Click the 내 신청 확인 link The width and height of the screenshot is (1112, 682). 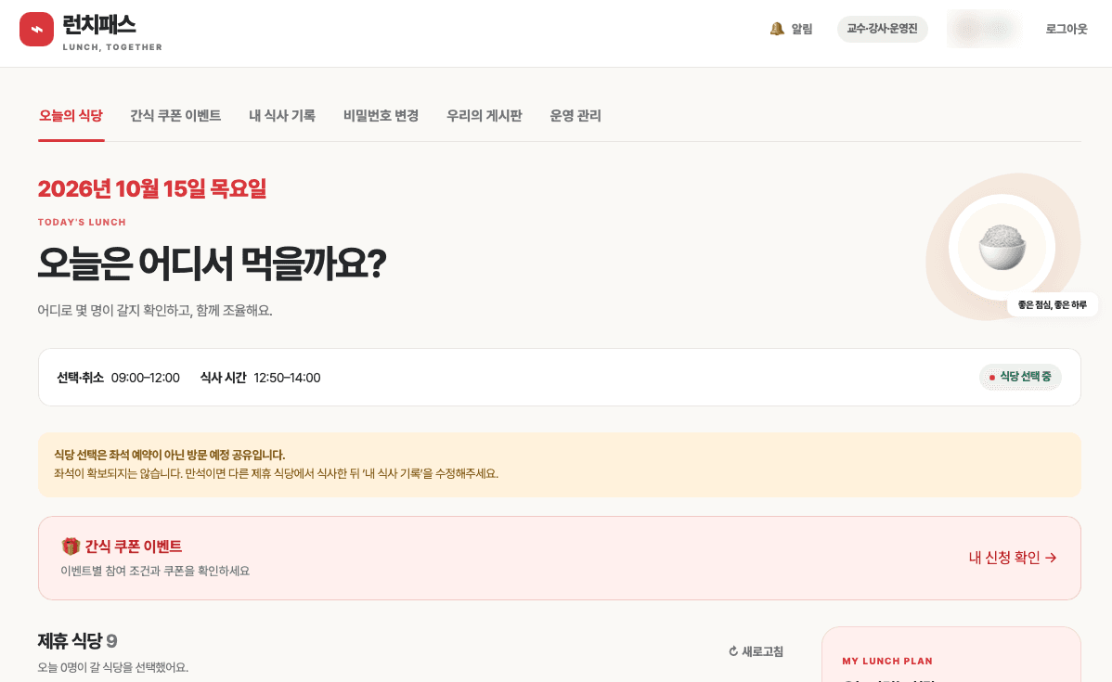pyautogui.click(x=1013, y=558)
